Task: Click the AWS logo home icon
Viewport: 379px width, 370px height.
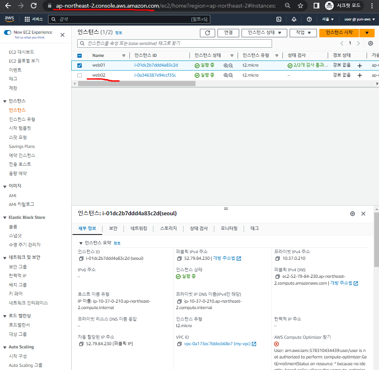Action: coord(10,19)
